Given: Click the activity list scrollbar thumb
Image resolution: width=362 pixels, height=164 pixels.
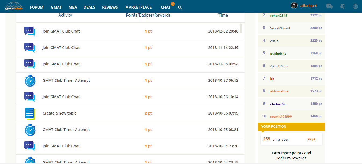Looking at the screenshot, I should [x=241, y=28].
